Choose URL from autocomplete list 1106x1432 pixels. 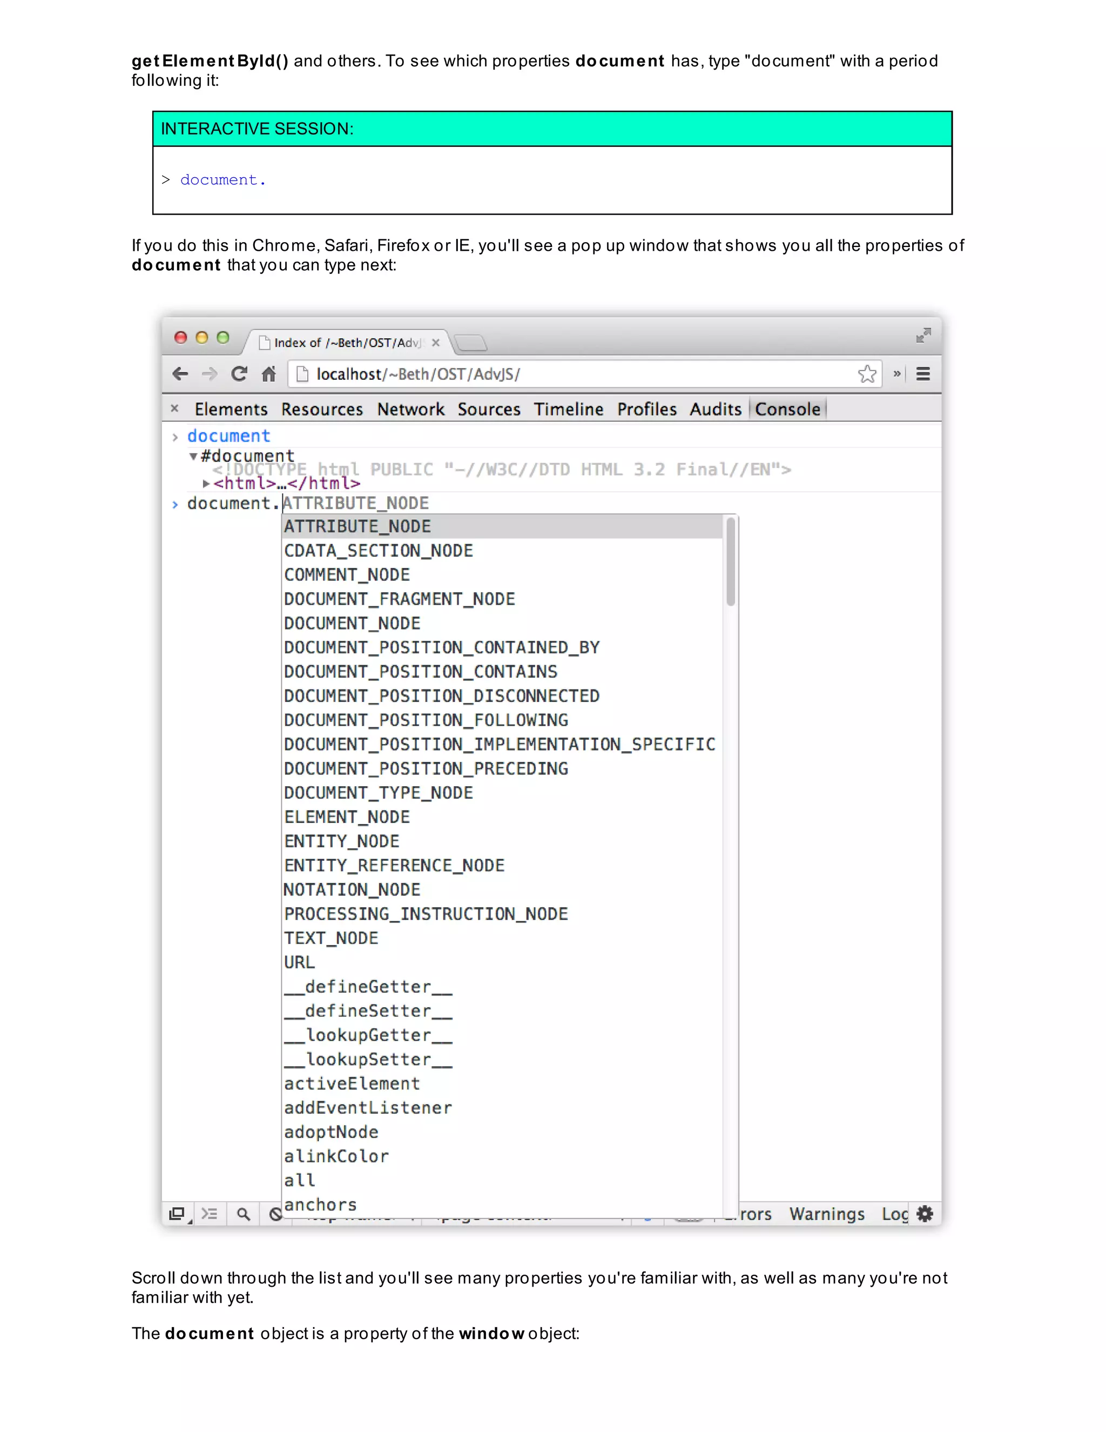(x=503, y=963)
